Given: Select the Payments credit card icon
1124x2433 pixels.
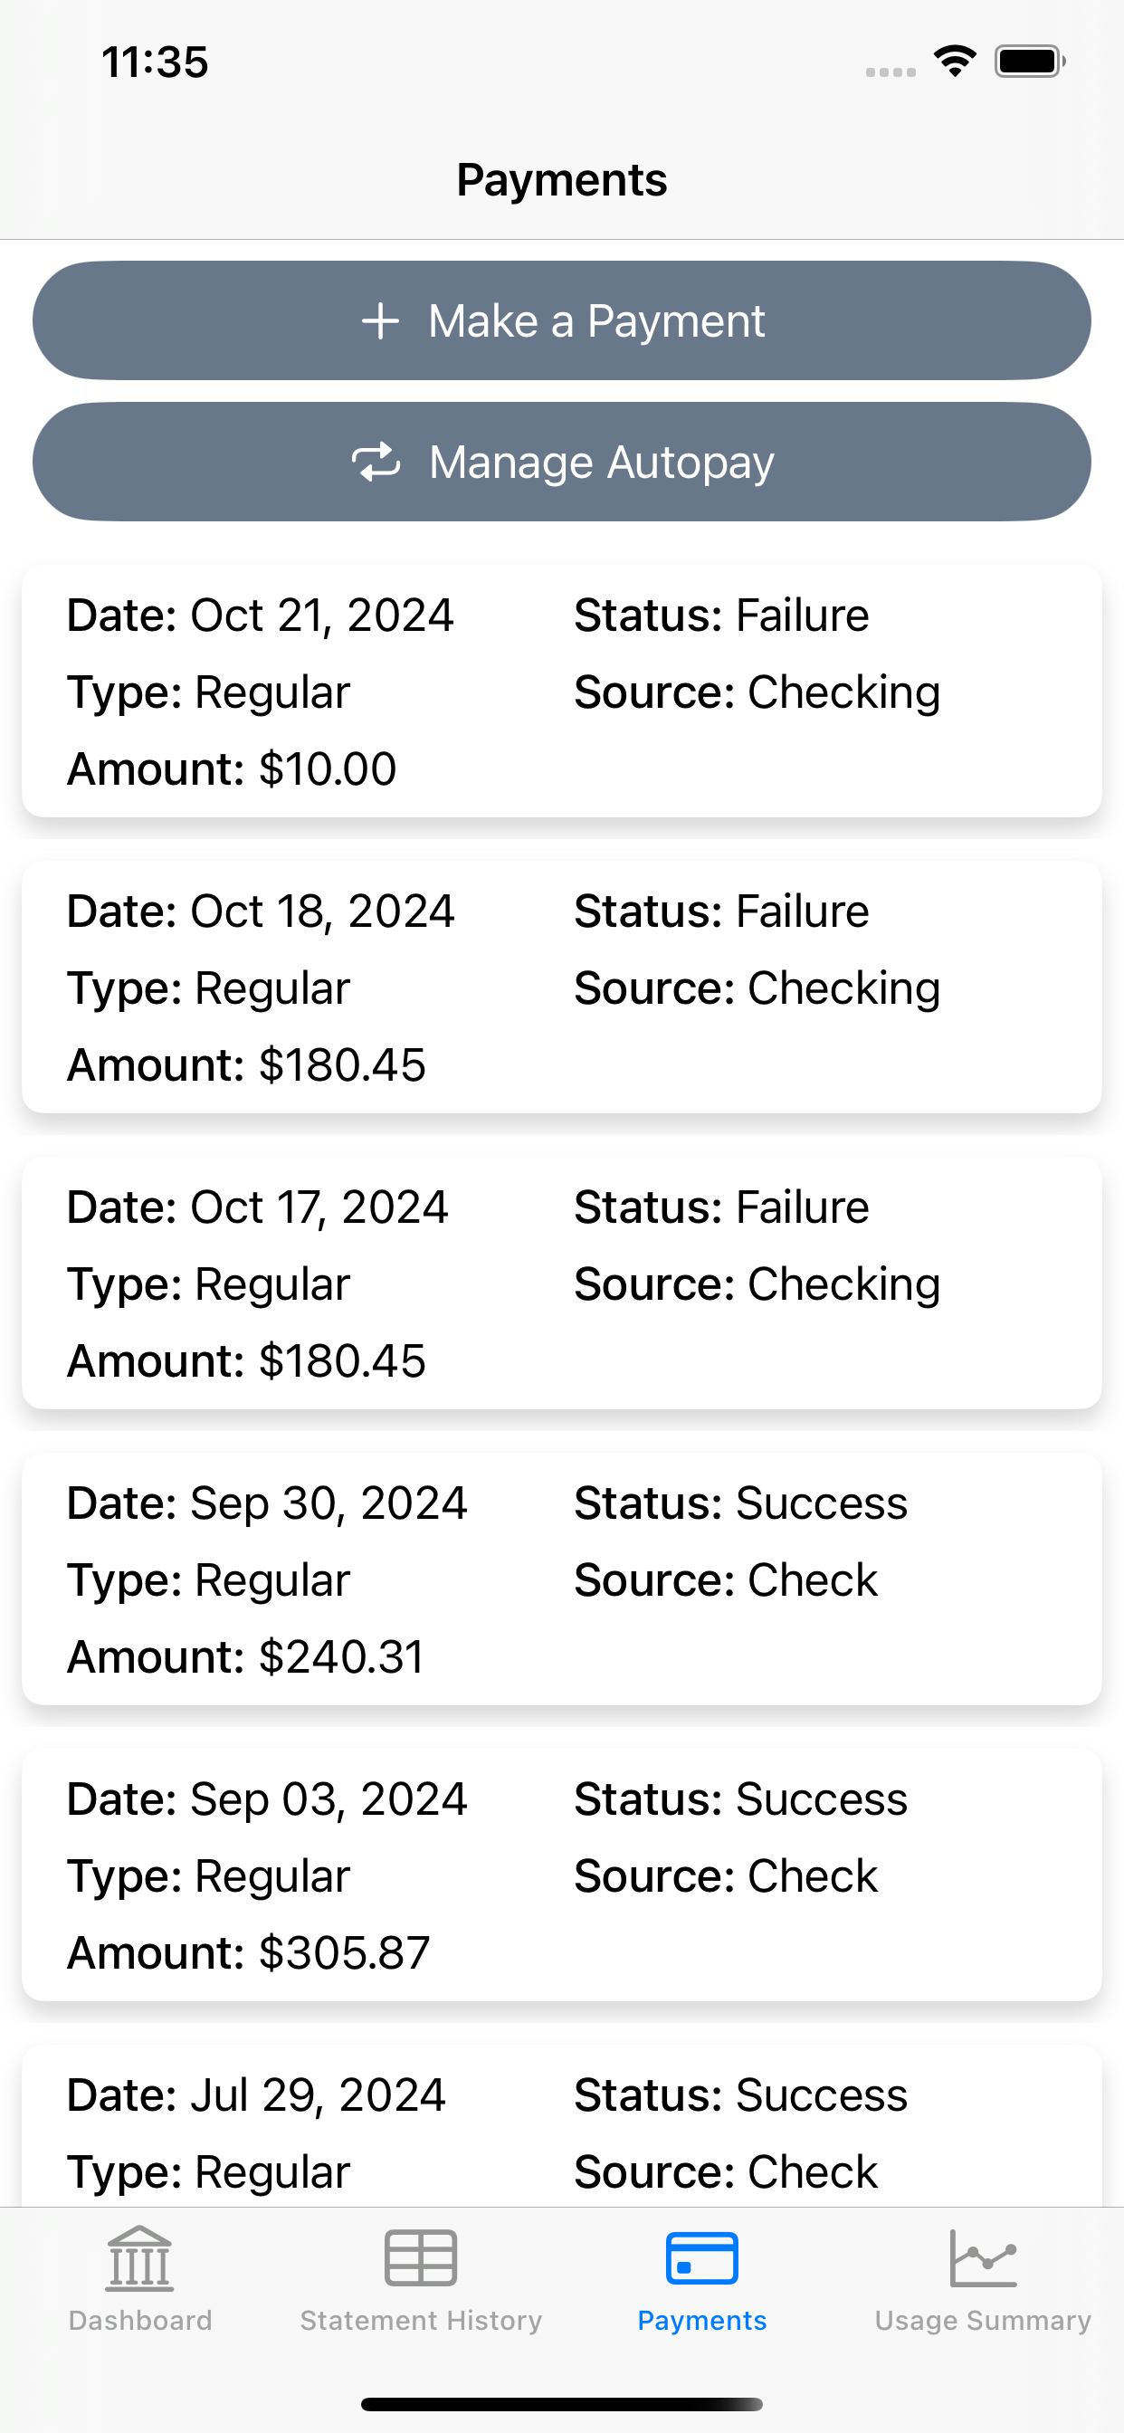Looking at the screenshot, I should pos(701,2258).
